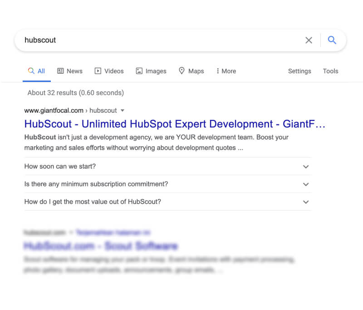
Task: Select the All results tab
Action: pyautogui.click(x=37, y=71)
